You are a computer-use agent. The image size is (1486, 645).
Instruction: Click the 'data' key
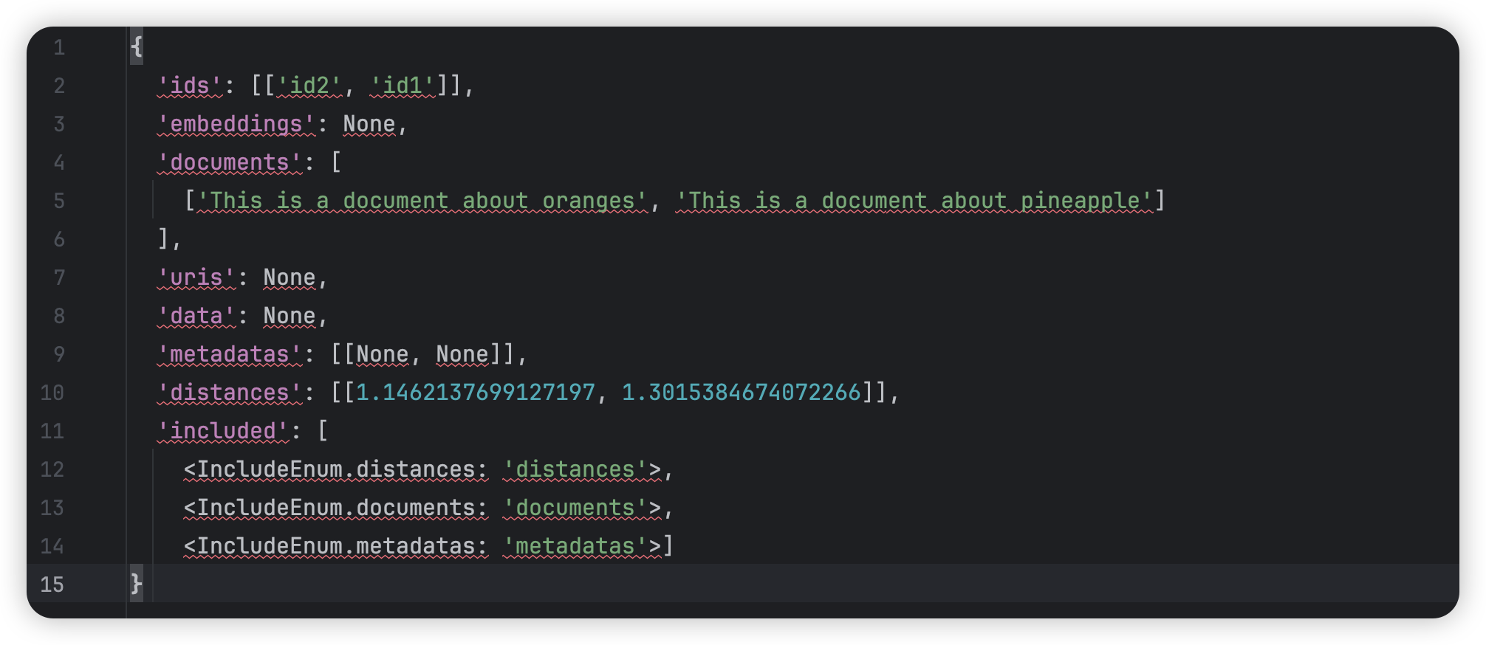click(196, 316)
